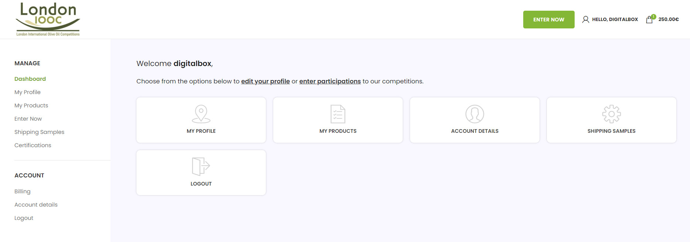Click the Logout door icon
The image size is (690, 242).
pos(201,166)
